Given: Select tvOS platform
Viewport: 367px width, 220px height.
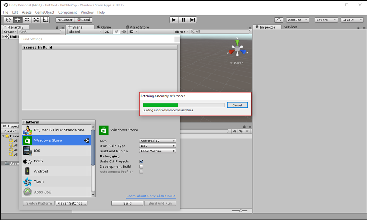Looking at the screenshot, I should click(57, 161).
